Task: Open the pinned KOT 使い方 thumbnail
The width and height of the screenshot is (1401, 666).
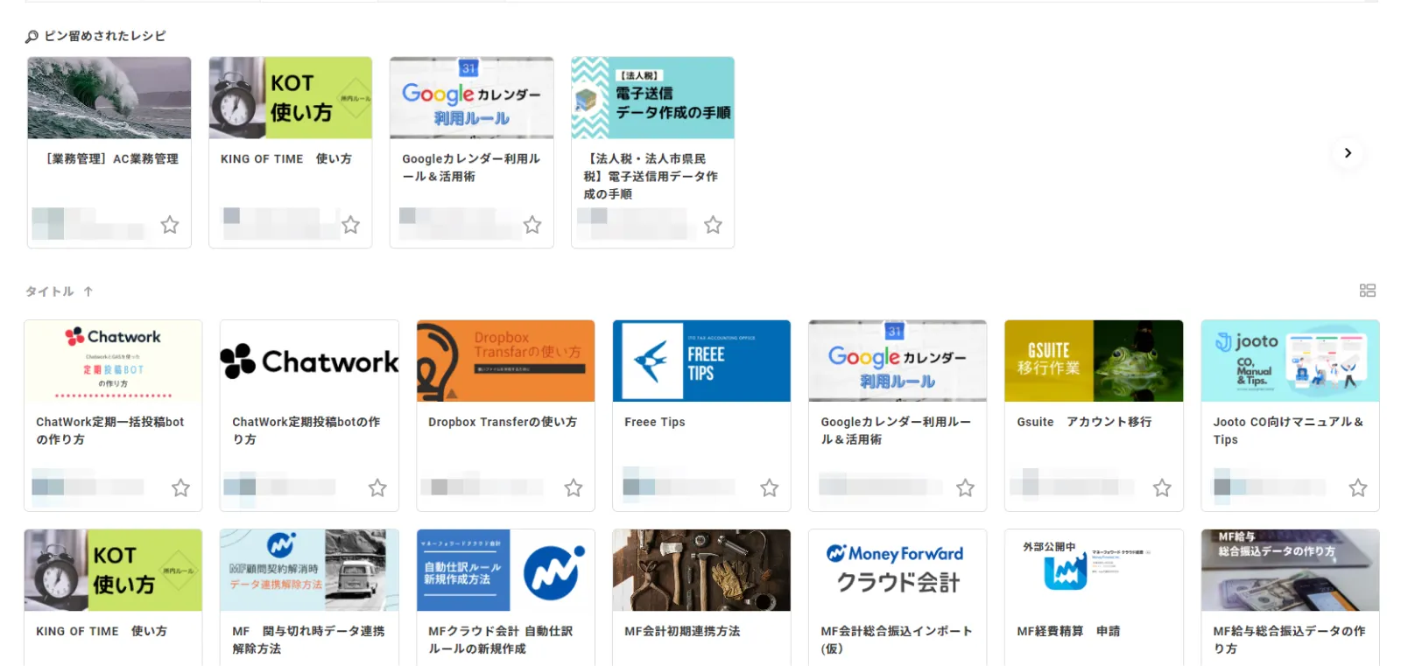Action: (x=291, y=98)
